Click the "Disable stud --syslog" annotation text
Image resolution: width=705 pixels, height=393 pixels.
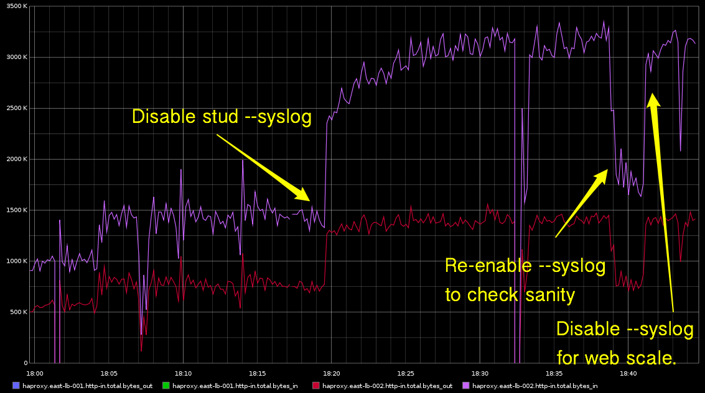(222, 117)
